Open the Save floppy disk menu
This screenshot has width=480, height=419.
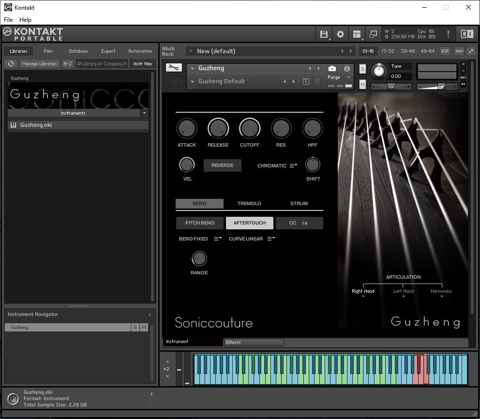pyautogui.click(x=324, y=34)
